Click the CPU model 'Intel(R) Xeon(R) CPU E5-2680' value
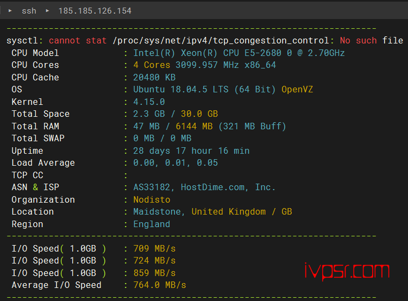The height and width of the screenshot is (301, 408). 207,53
